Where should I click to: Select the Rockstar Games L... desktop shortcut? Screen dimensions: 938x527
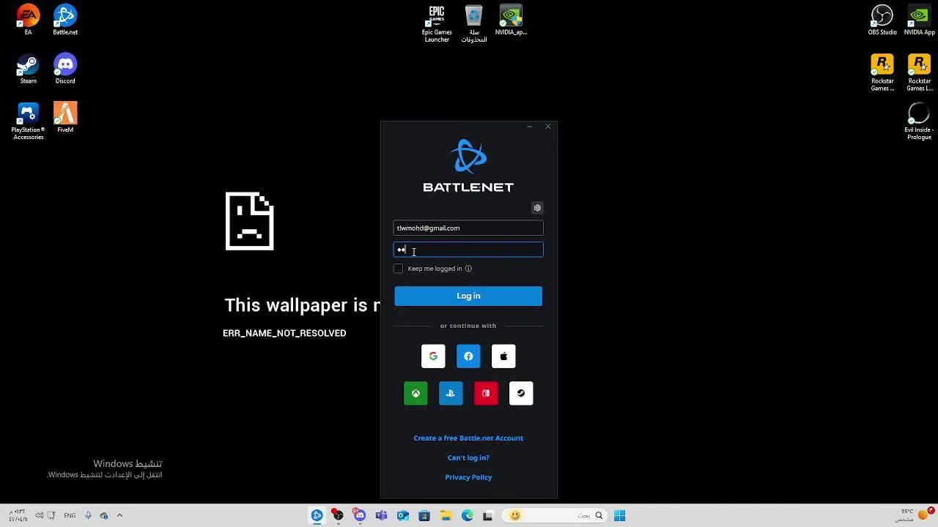click(919, 72)
